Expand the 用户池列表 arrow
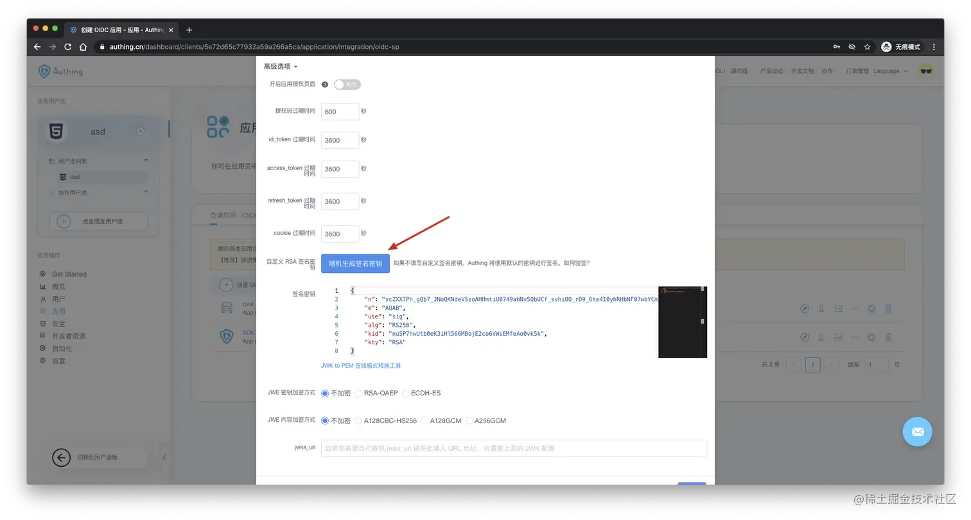The image size is (971, 520). coord(146,160)
